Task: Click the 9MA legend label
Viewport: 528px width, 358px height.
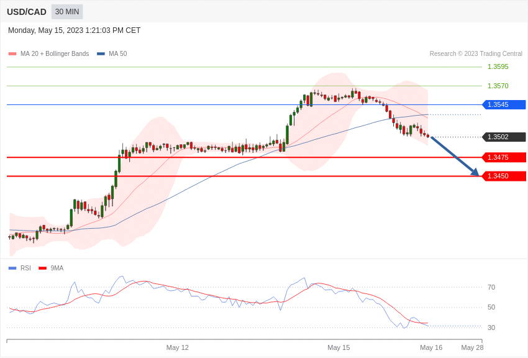Action: (57, 268)
